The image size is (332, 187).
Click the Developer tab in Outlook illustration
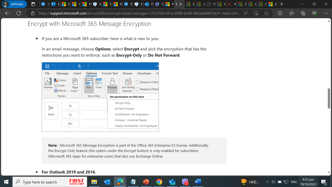tap(144, 73)
